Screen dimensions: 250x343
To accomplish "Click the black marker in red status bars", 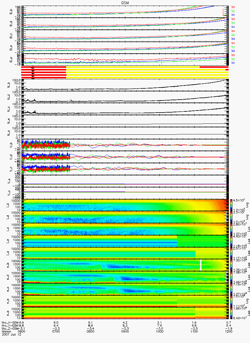I will pyautogui.click(x=33, y=72).
